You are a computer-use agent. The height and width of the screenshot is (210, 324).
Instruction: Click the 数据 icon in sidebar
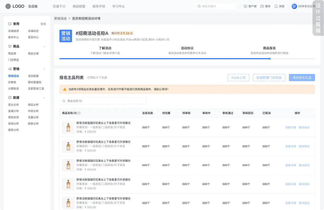(x=10, y=97)
